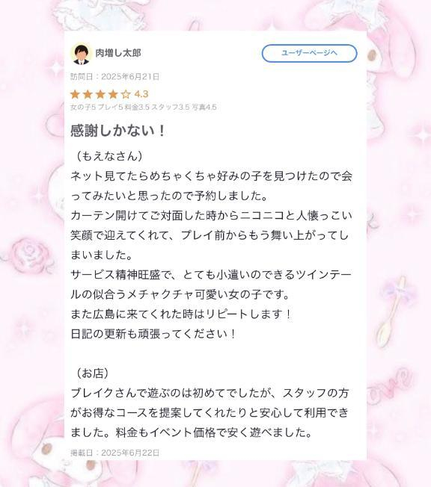Viewport: 431px width, 487px height.
Task: Click the line 日記の更新も頑張ってください!
Action: [153, 334]
